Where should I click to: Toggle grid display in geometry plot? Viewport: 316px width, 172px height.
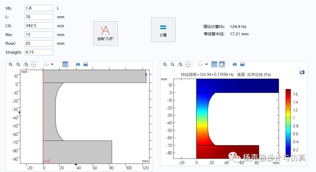tap(65, 64)
